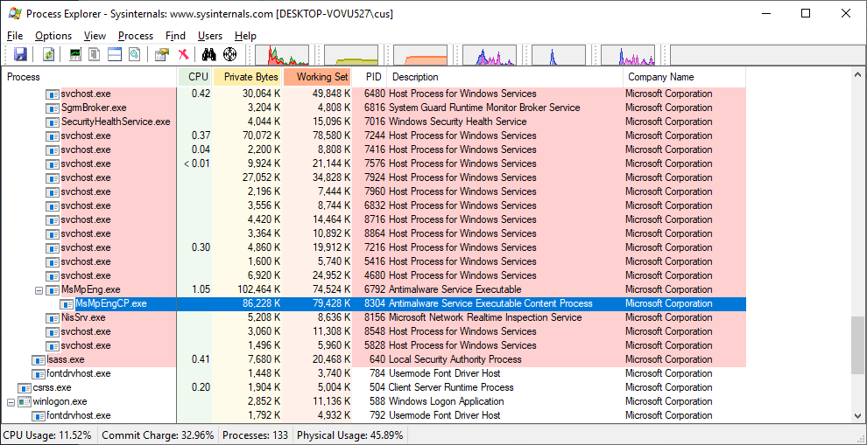
Task: Click 'Physical Usage: 45.89%' status entry
Action: coord(350,435)
